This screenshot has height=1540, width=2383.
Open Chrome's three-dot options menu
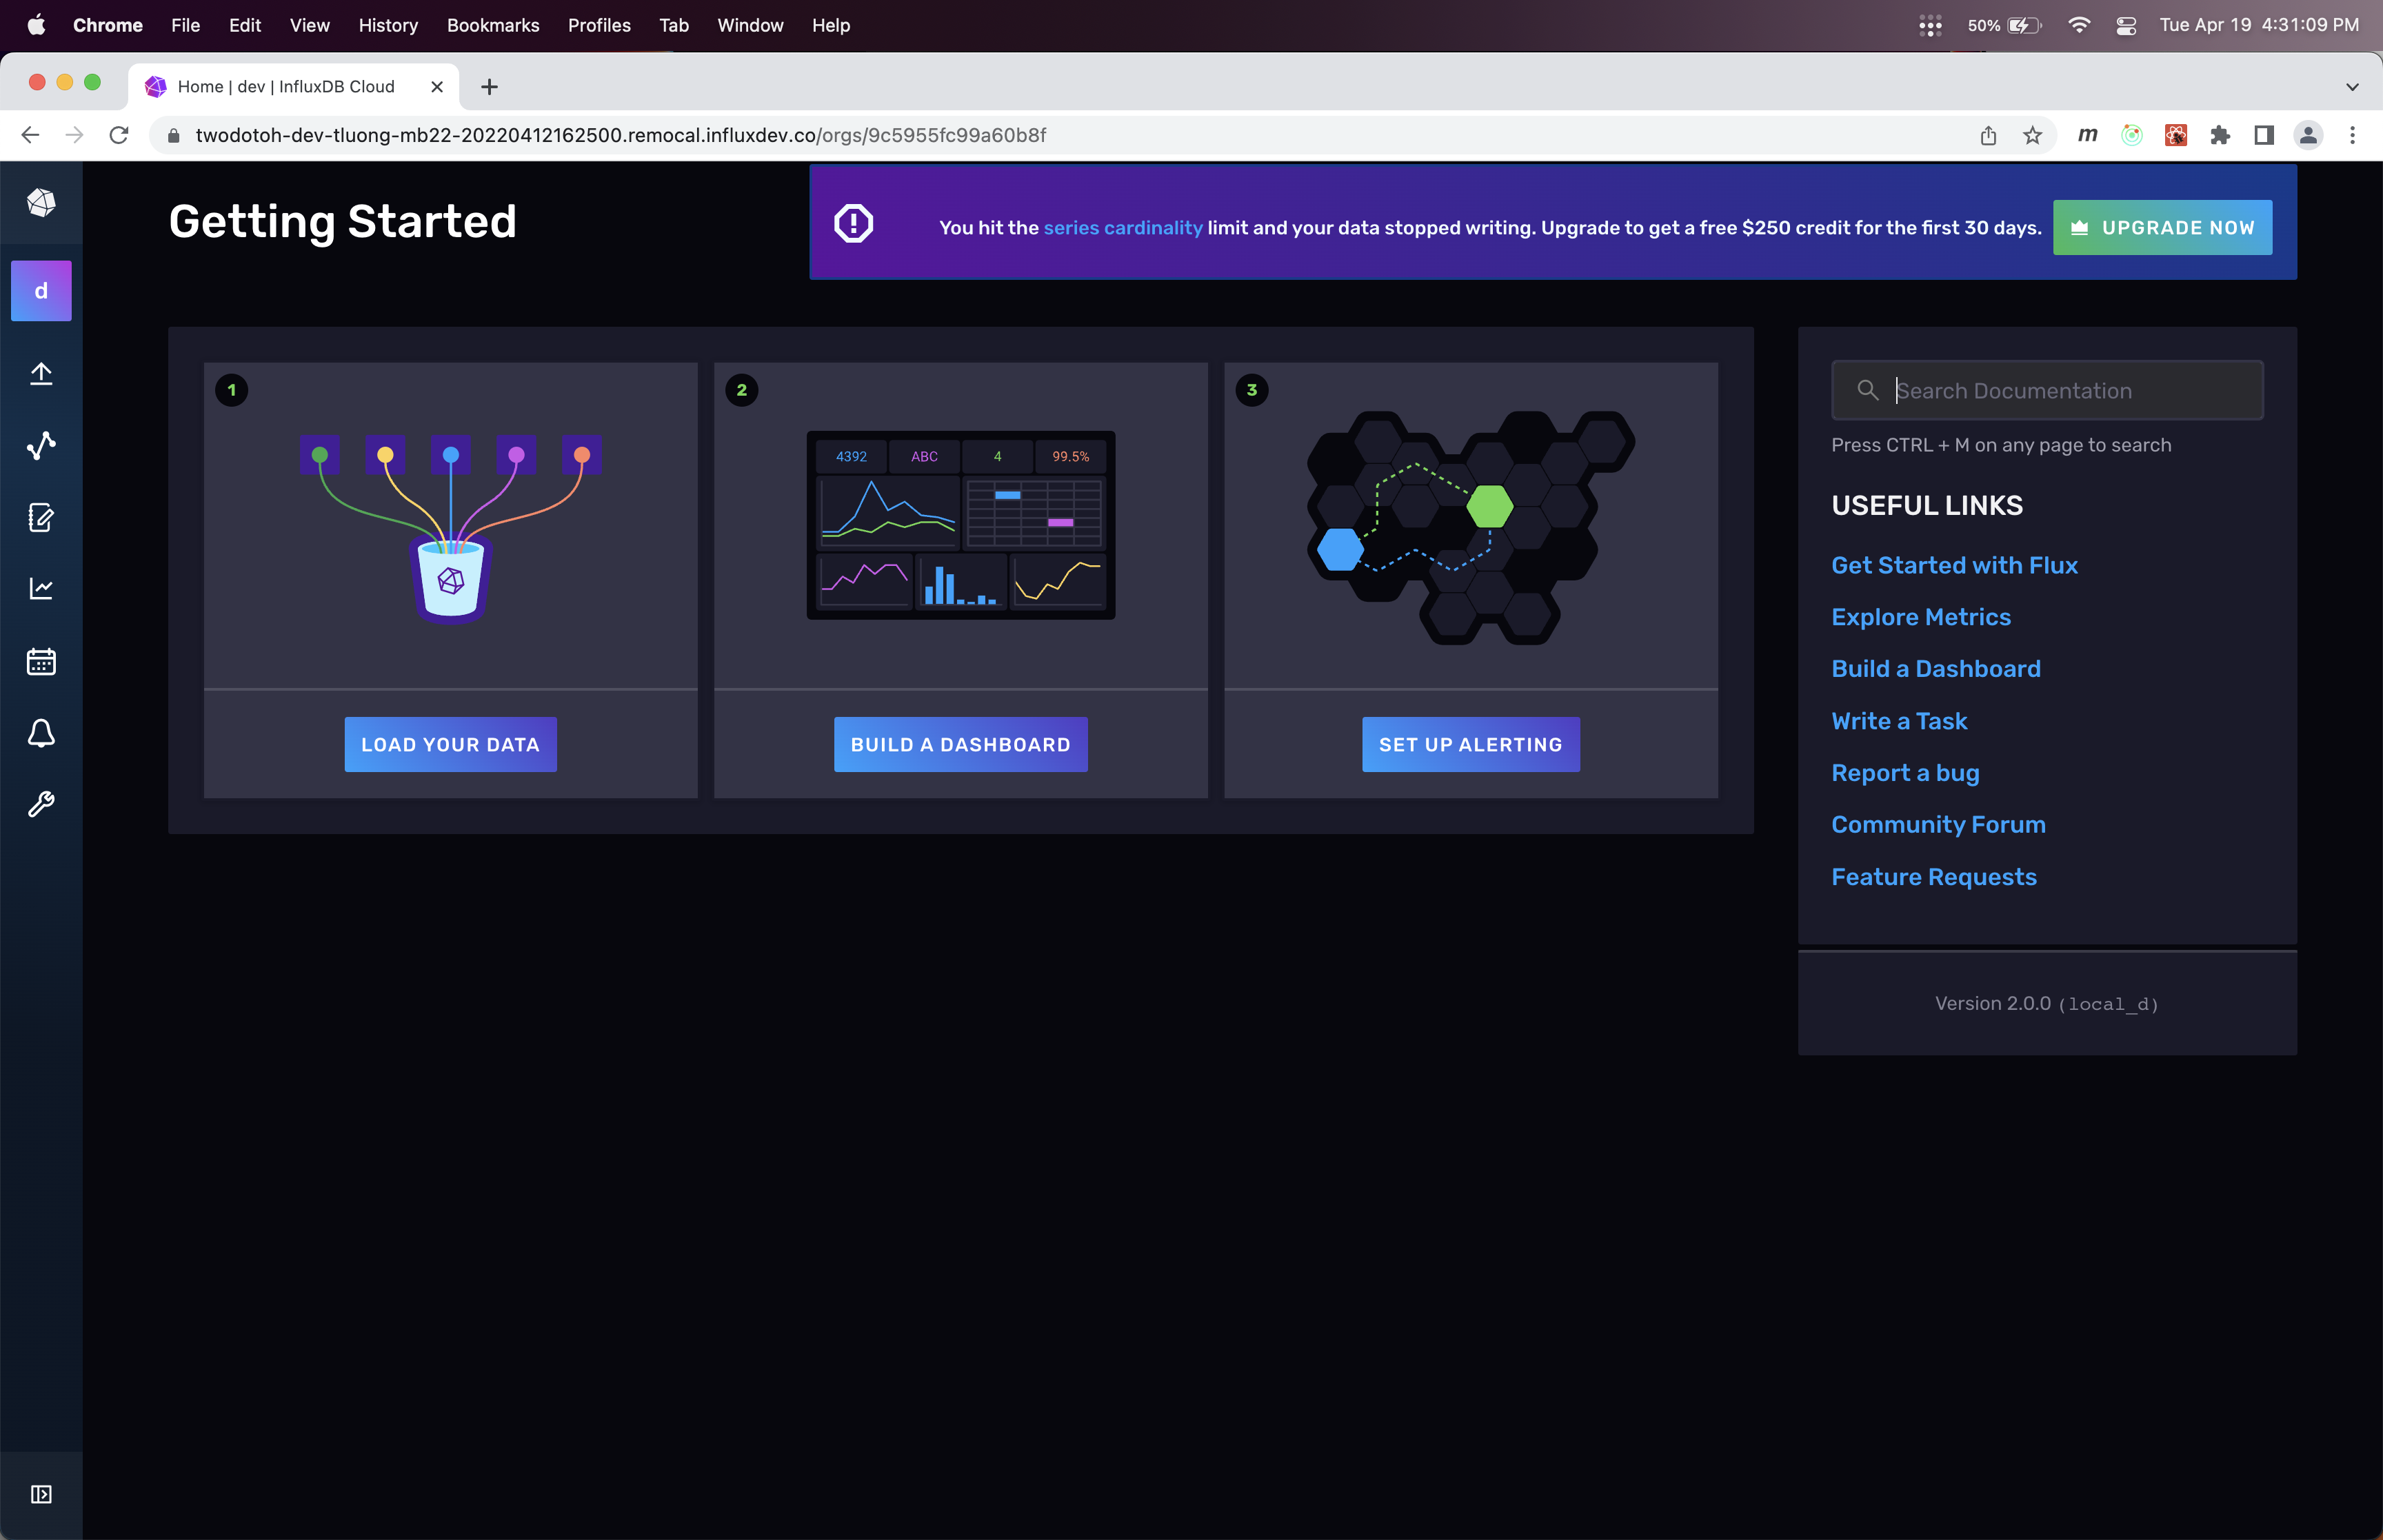click(2352, 135)
